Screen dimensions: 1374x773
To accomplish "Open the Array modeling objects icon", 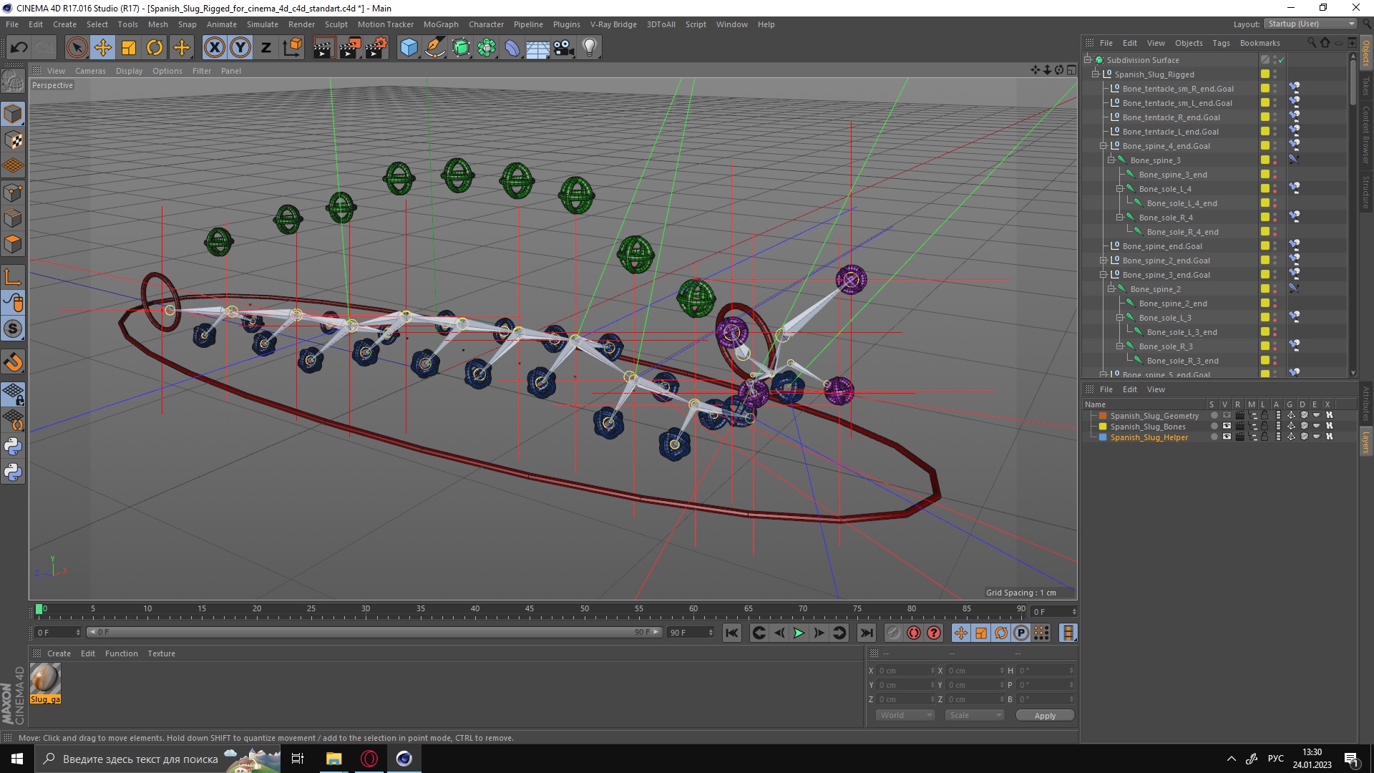I will click(x=487, y=48).
